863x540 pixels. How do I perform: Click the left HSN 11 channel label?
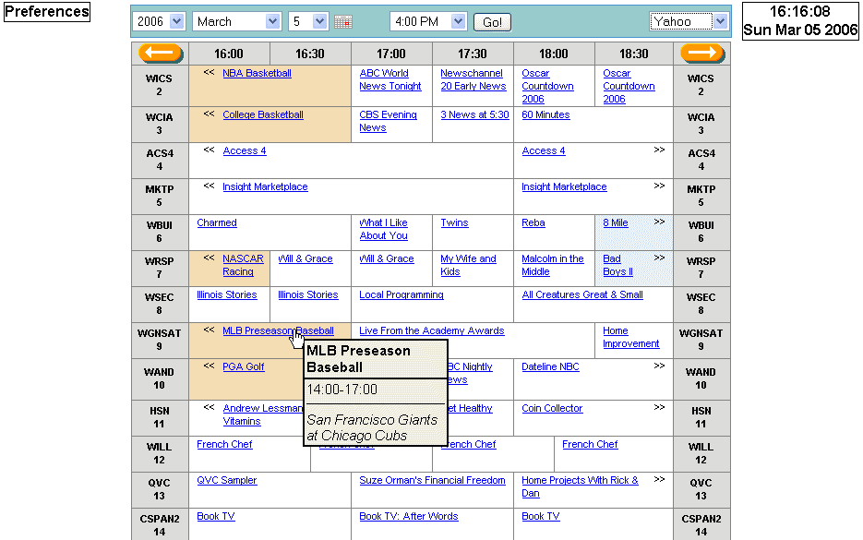click(160, 418)
